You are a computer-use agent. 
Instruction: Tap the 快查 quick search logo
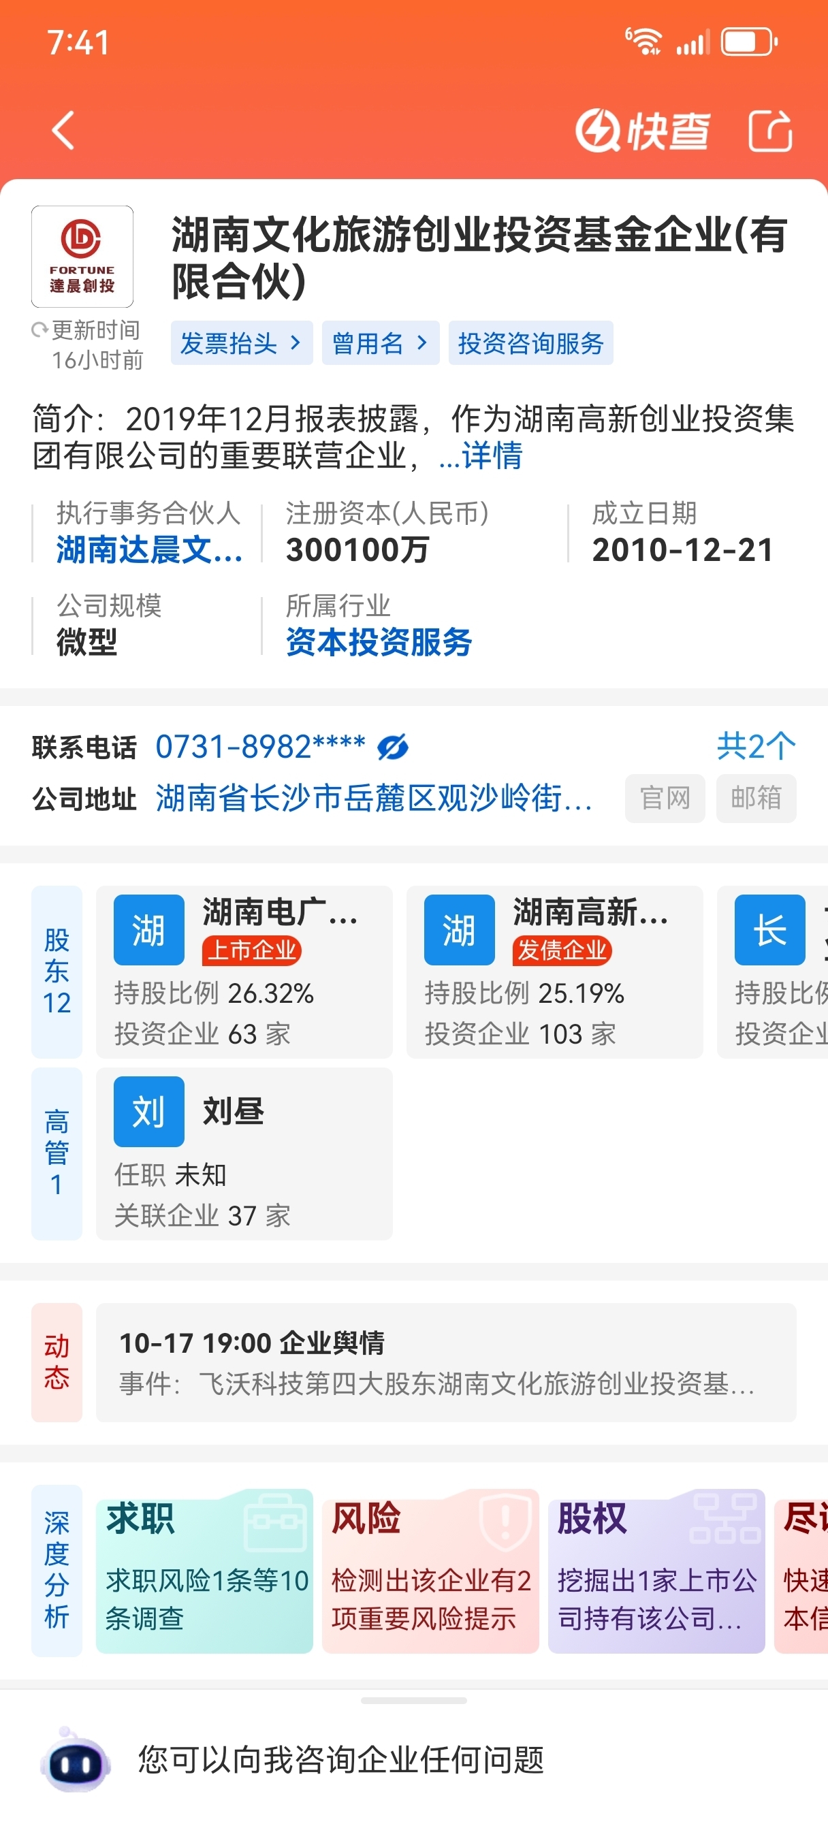[x=642, y=131]
